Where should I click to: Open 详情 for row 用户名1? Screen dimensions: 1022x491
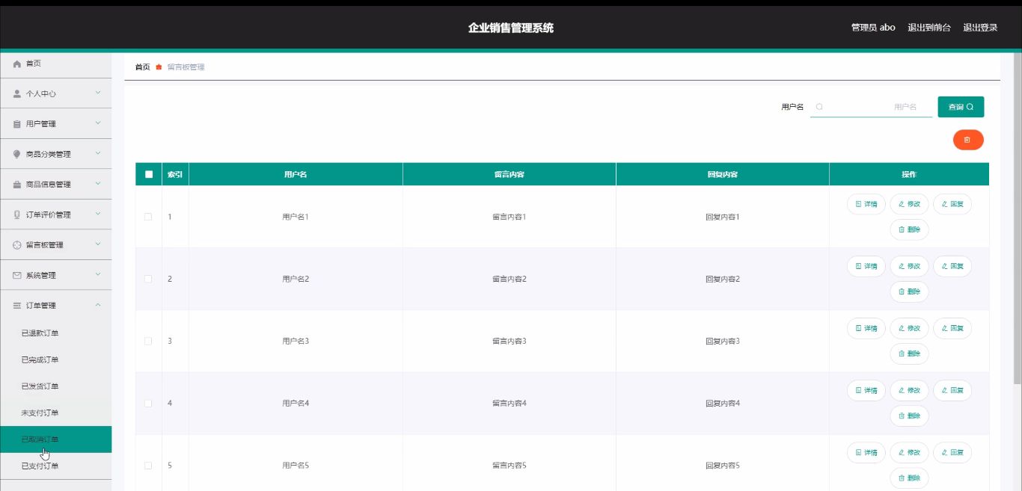pyautogui.click(x=866, y=204)
